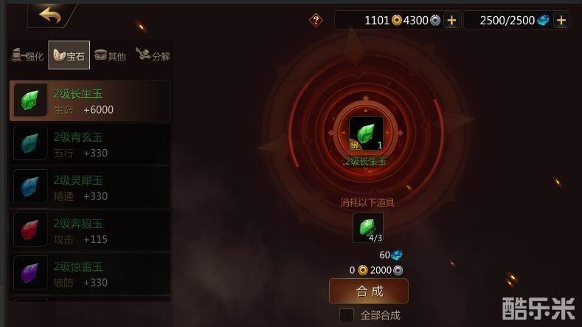Select the teal 2级青玄玉 gem icon

[30, 143]
